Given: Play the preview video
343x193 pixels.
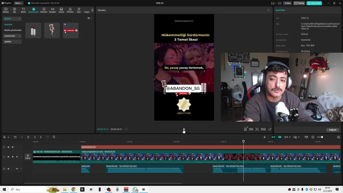Looking at the screenshot, I should tap(184, 129).
